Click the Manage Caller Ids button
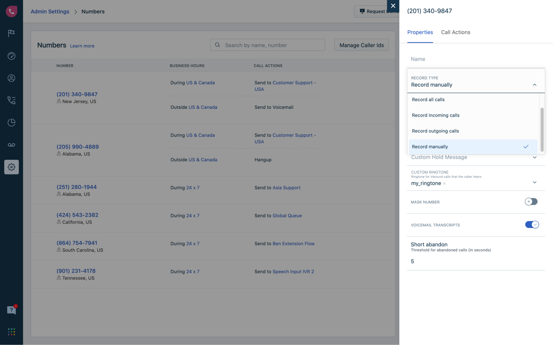Viewport: 553px width, 345px height. 361,45
